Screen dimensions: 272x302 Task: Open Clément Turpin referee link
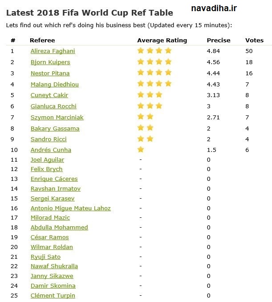coord(53,295)
